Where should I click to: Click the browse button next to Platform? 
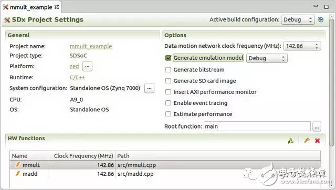point(87,67)
